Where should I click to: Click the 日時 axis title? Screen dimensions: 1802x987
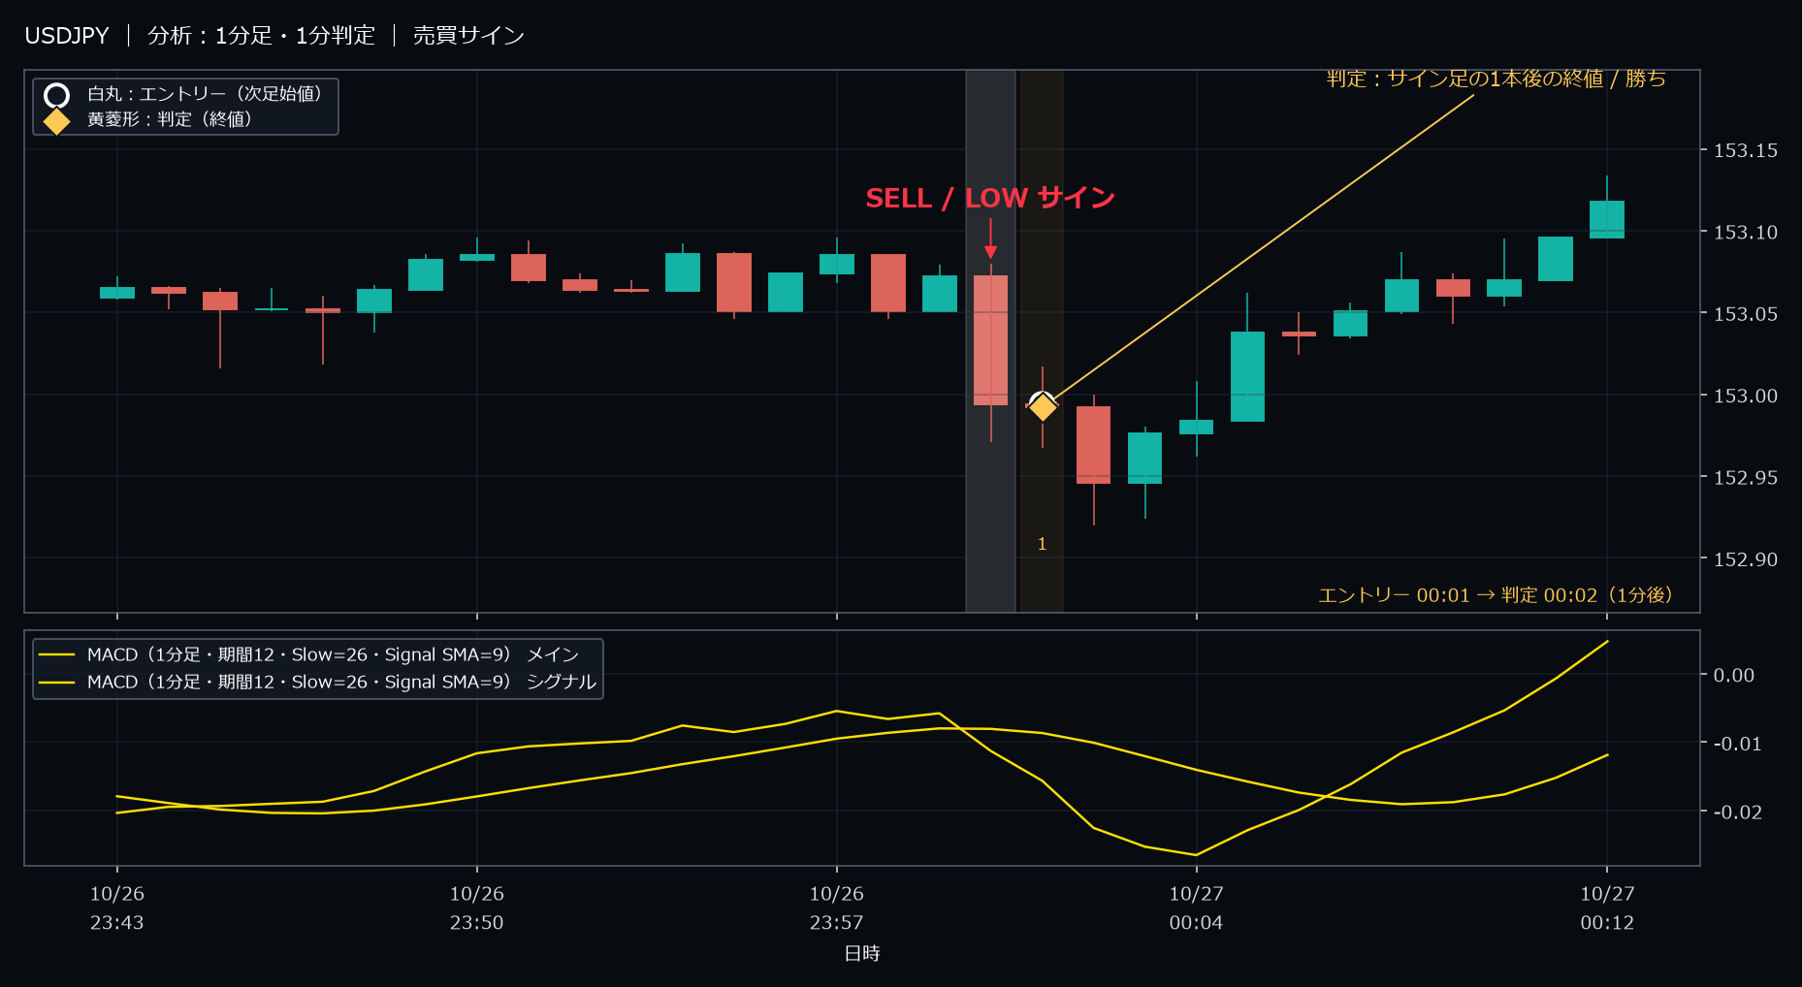[x=862, y=954]
